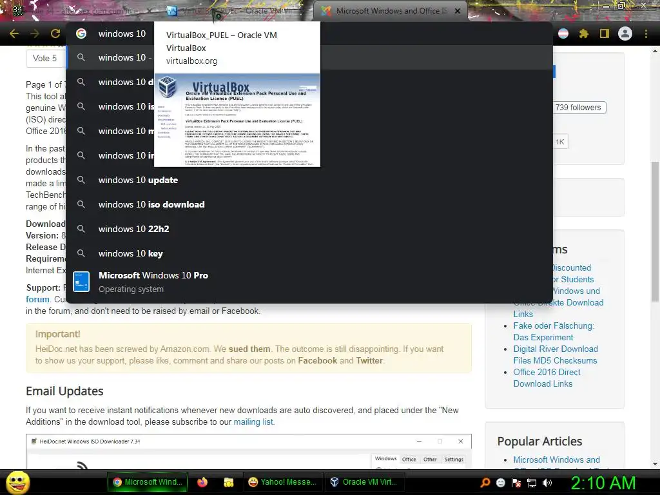Image resolution: width=660 pixels, height=495 pixels.
Task: Switch to Chrome 'Microsoft Wind...' taskbar button
Action: 148,482
